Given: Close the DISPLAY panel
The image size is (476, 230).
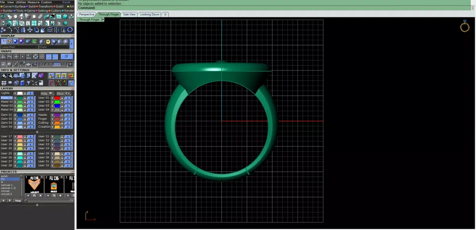Looking at the screenshot, I should click(x=72, y=36).
